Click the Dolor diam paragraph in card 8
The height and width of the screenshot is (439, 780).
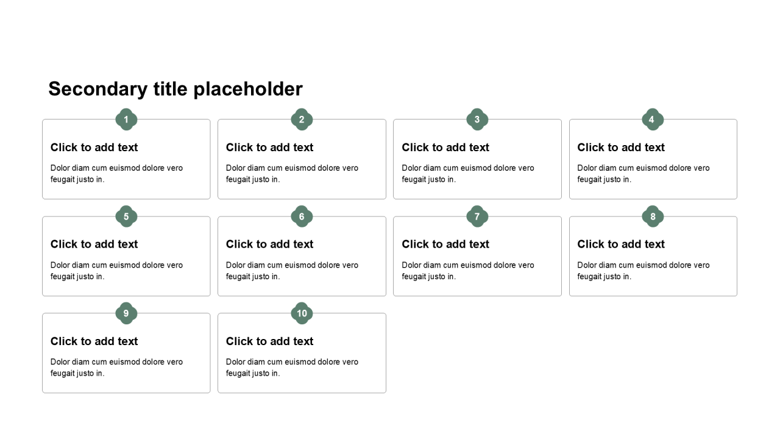point(643,271)
